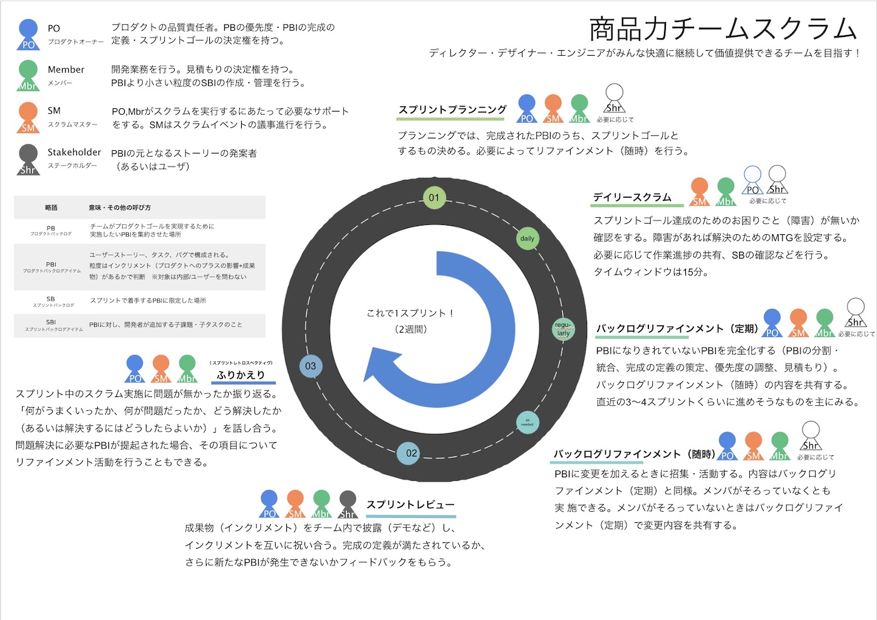
Task: Toggle the regularly marker on the cycle
Action: tap(562, 330)
